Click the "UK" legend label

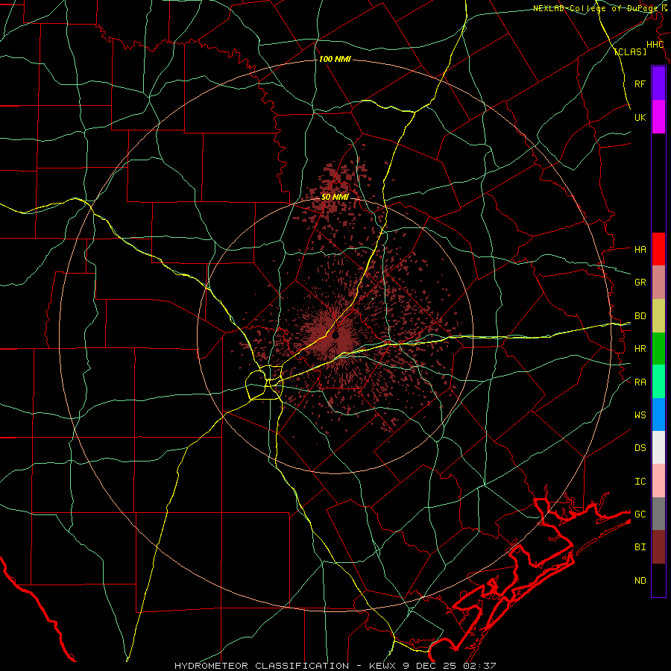640,117
